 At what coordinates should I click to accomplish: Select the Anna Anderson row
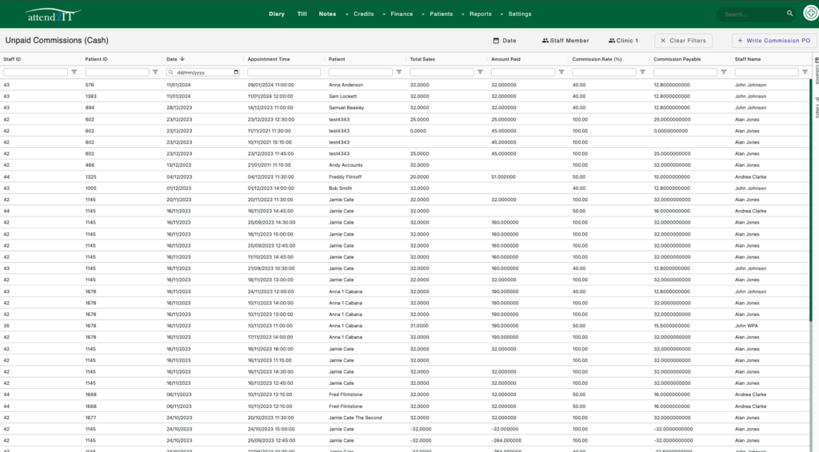click(x=405, y=85)
